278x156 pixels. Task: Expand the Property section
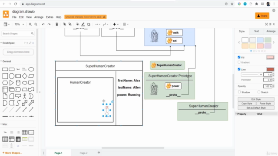tap(242, 114)
